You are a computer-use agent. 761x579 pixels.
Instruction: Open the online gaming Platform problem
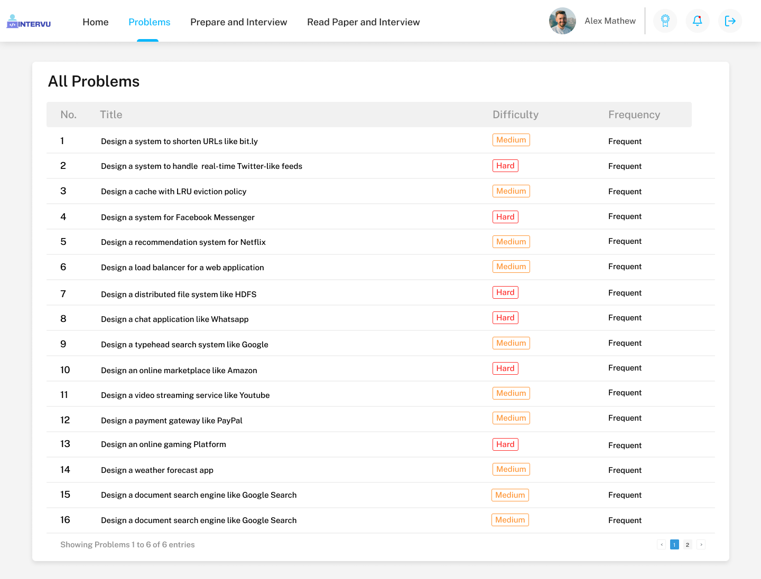pyautogui.click(x=163, y=444)
